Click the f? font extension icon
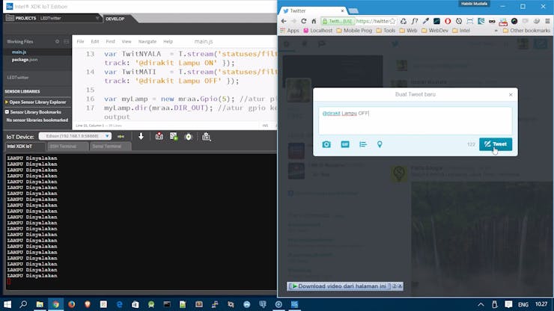 pyautogui.click(x=415, y=21)
